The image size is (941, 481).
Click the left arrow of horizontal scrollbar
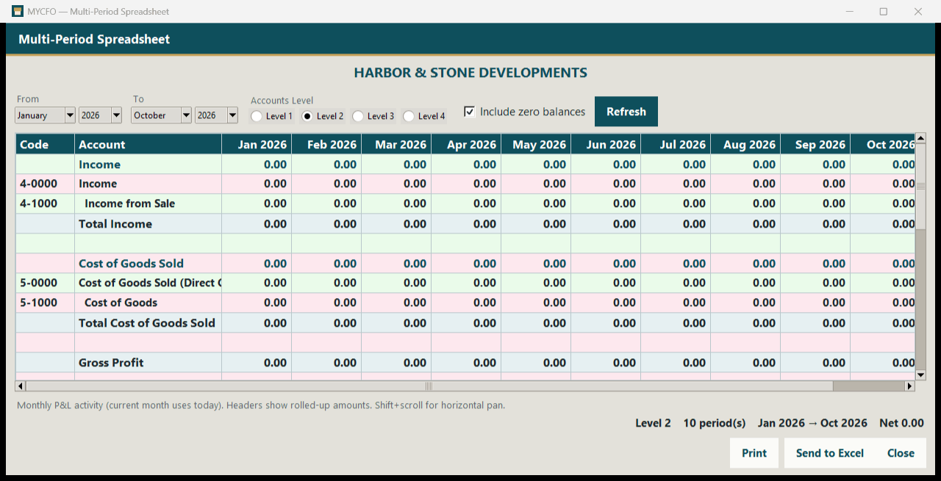20,386
